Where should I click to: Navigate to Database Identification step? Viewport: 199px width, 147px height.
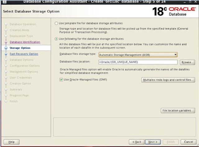25,42
